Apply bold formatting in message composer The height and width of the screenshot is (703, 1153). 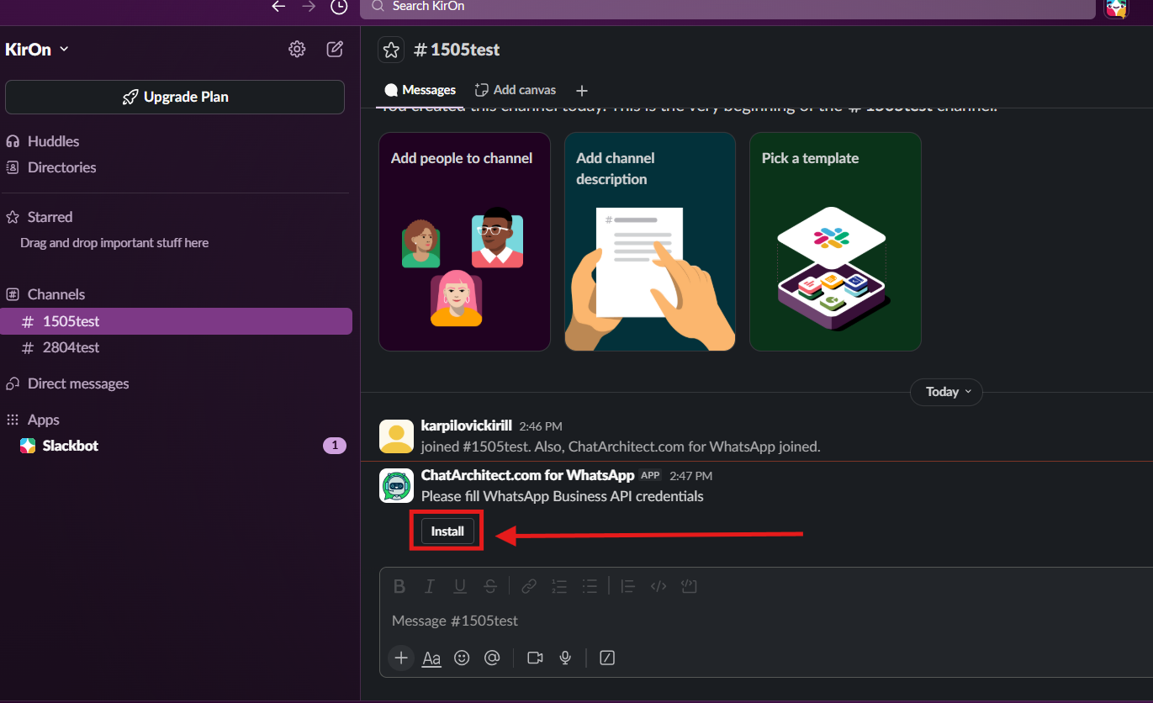point(399,586)
